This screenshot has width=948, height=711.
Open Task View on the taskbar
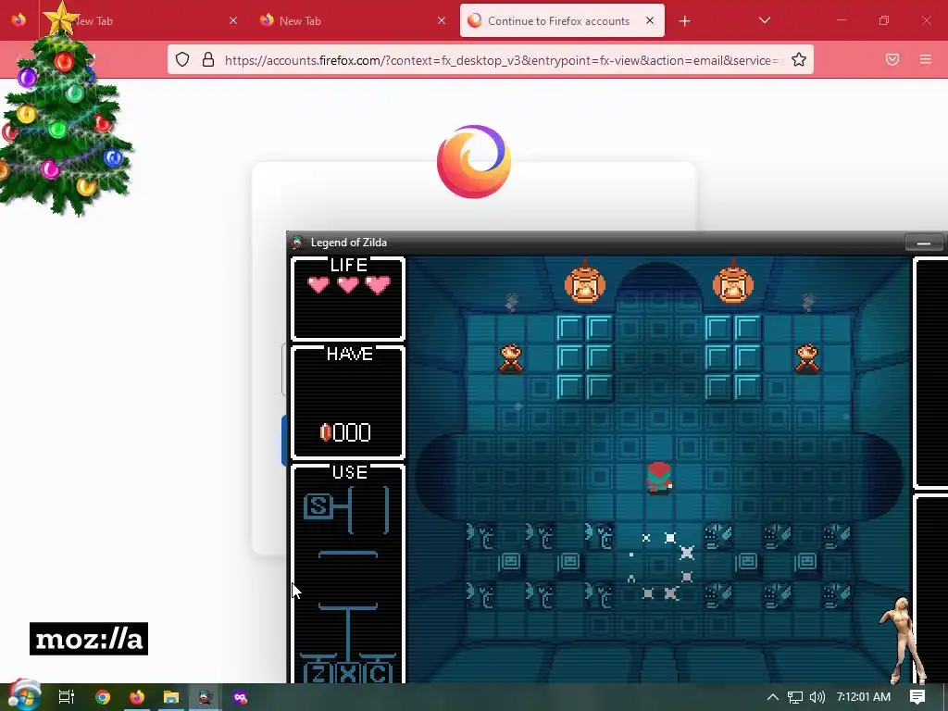pyautogui.click(x=67, y=697)
